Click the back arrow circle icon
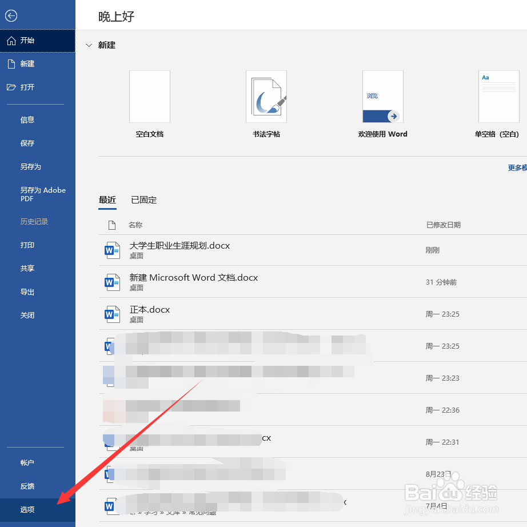This screenshot has width=527, height=527. pyautogui.click(x=11, y=16)
